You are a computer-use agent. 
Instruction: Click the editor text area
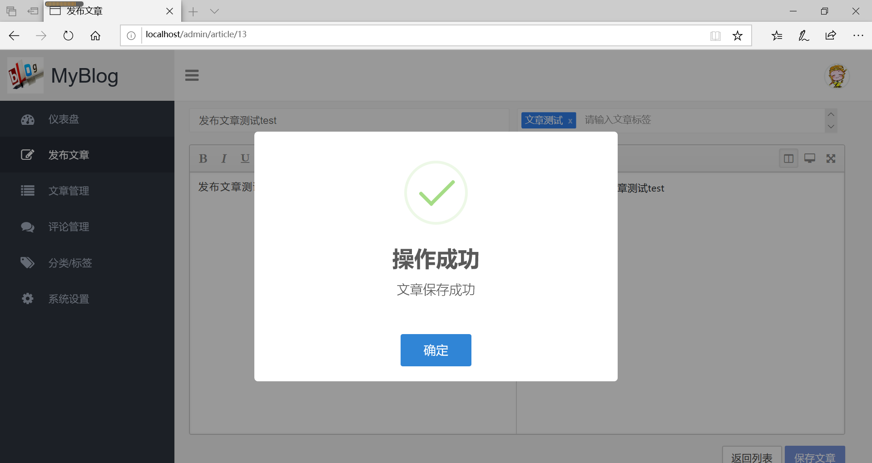click(352, 303)
